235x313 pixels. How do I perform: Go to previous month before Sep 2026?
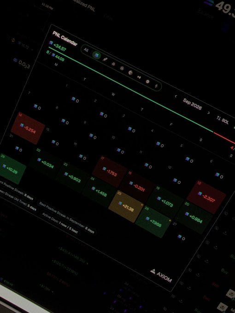[x=176, y=96]
